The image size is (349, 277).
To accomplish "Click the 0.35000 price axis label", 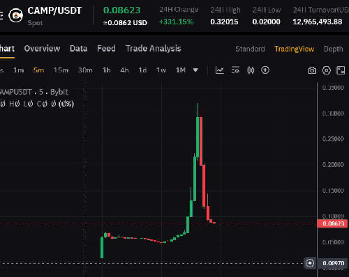I will coord(333,88).
